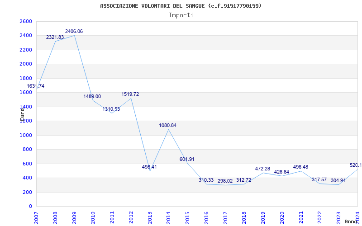Select the 2406.06 data label

click(74, 31)
